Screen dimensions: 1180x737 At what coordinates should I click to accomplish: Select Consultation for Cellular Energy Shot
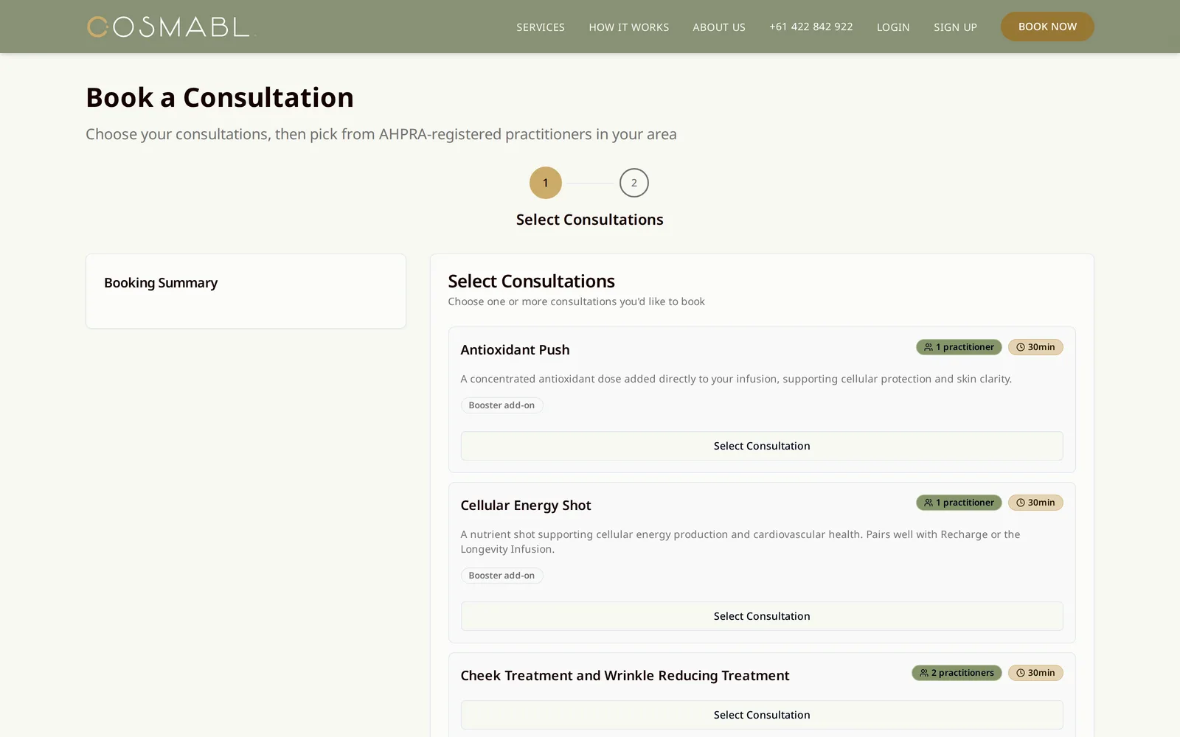762,616
